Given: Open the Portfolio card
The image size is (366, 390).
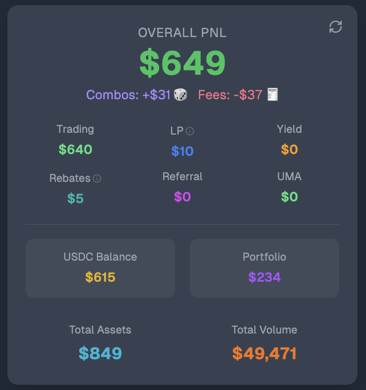Looking at the screenshot, I should click(x=265, y=268).
